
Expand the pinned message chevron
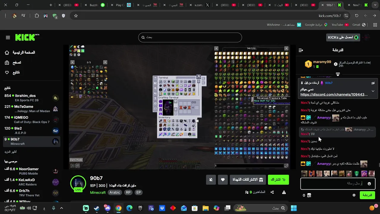click(373, 91)
